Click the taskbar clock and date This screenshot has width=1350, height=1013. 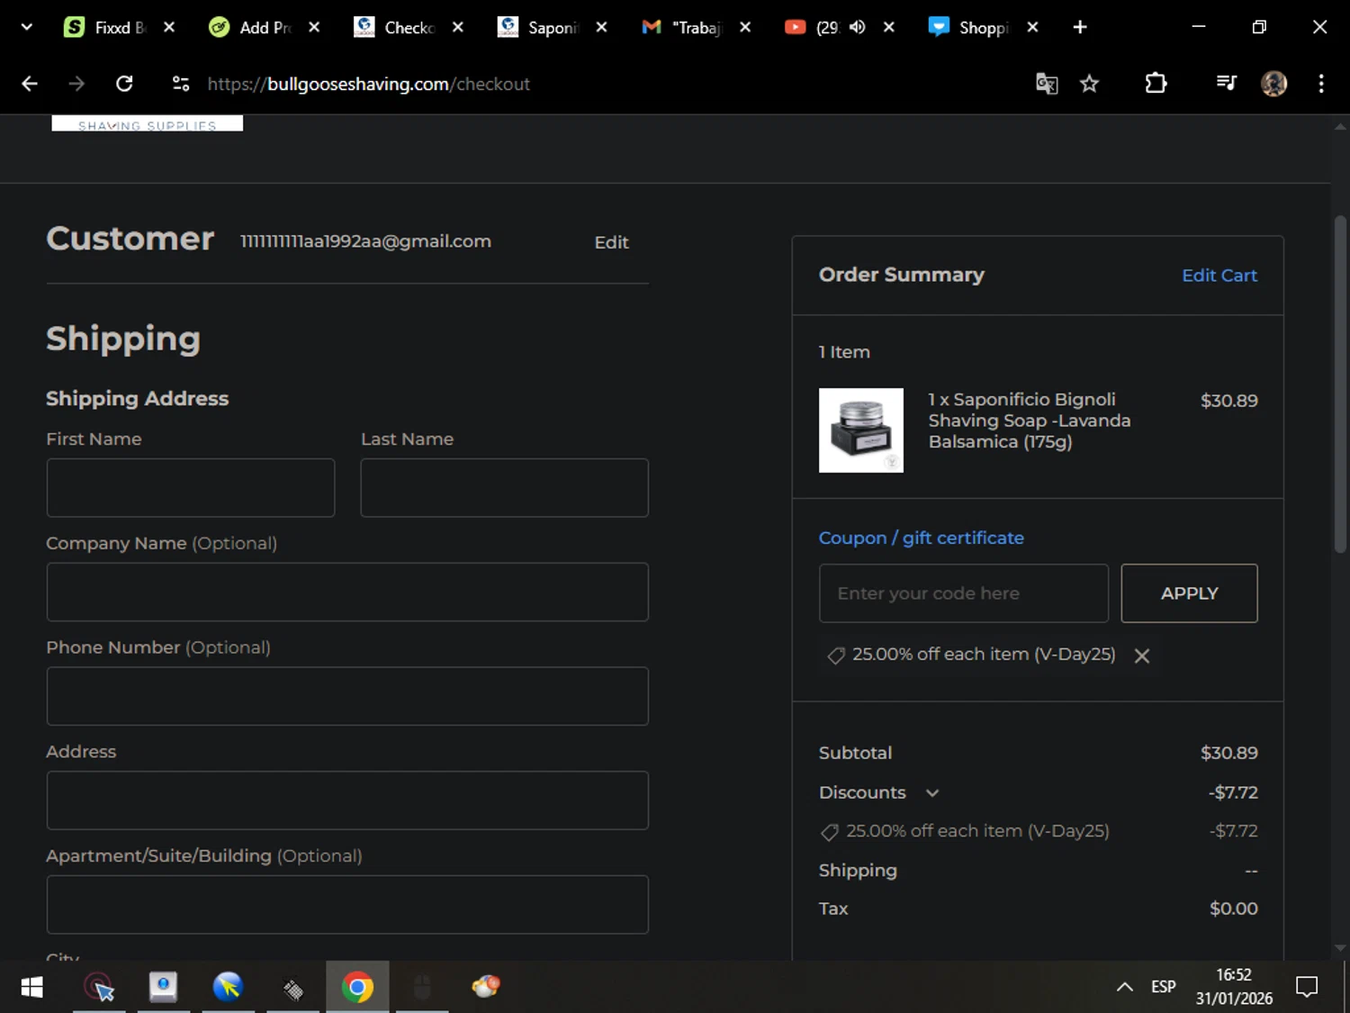click(1234, 987)
